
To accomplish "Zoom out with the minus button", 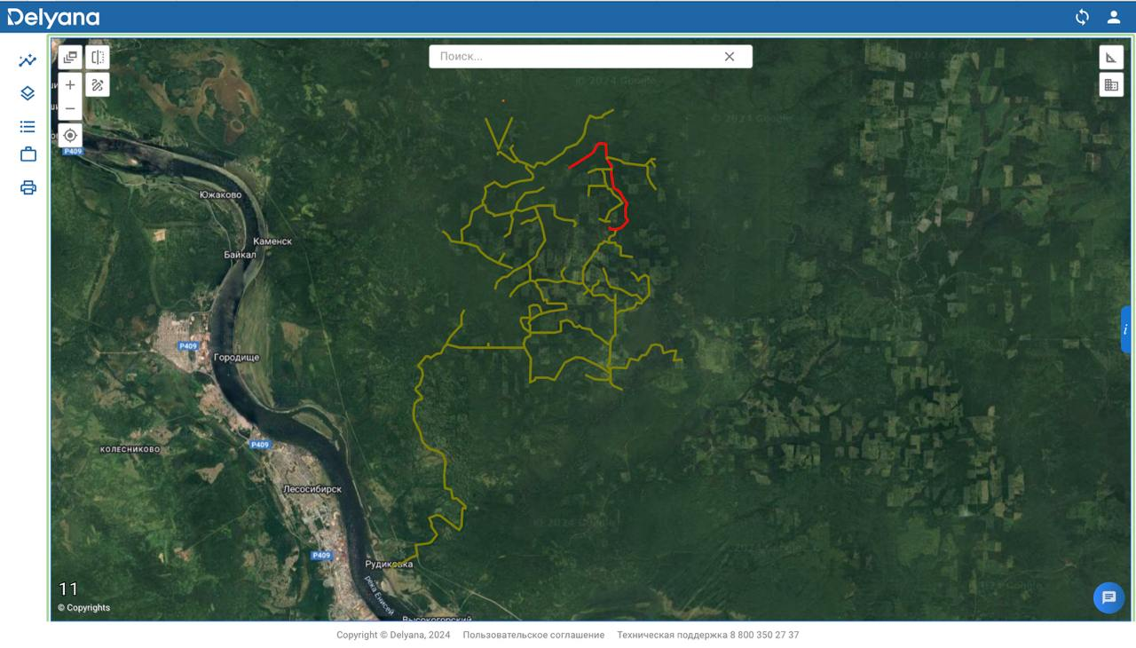I will point(70,108).
